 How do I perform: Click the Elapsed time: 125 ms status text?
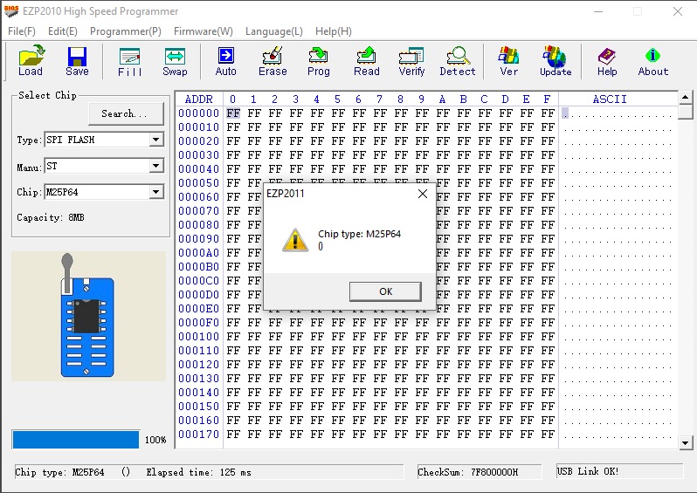click(198, 472)
